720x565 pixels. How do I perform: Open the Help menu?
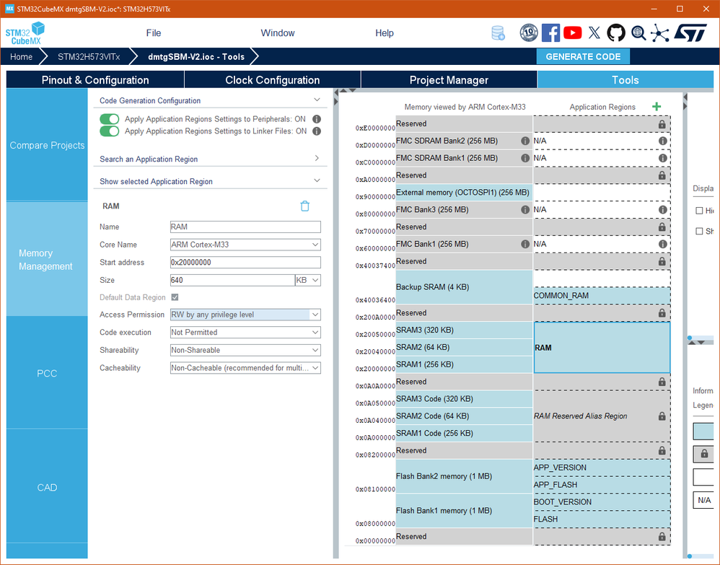pos(385,33)
